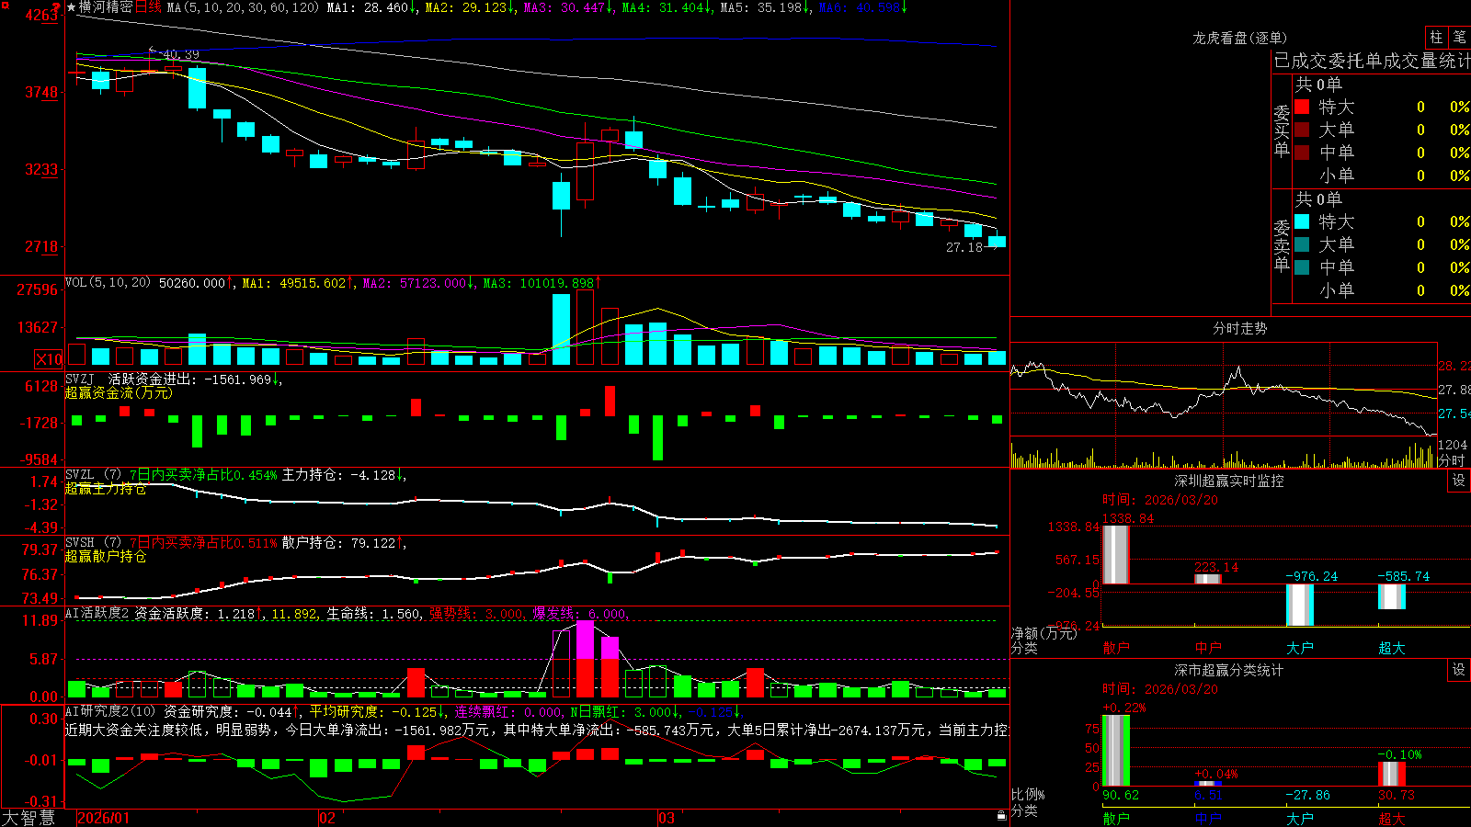Screen dimensions: 1471x827
Task: Click the stock name 横河精密
Action: point(106,7)
